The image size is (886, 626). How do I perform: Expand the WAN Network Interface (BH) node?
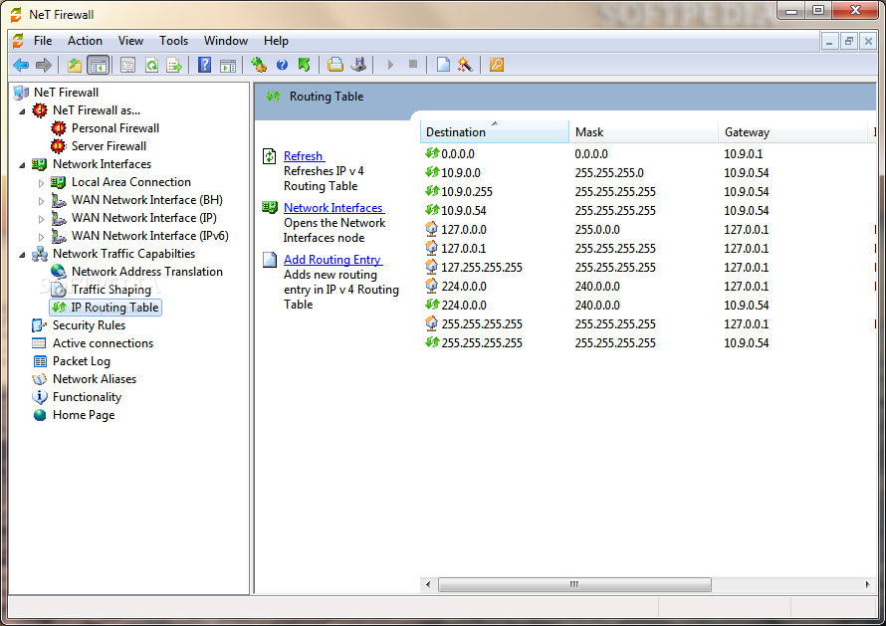click(41, 201)
